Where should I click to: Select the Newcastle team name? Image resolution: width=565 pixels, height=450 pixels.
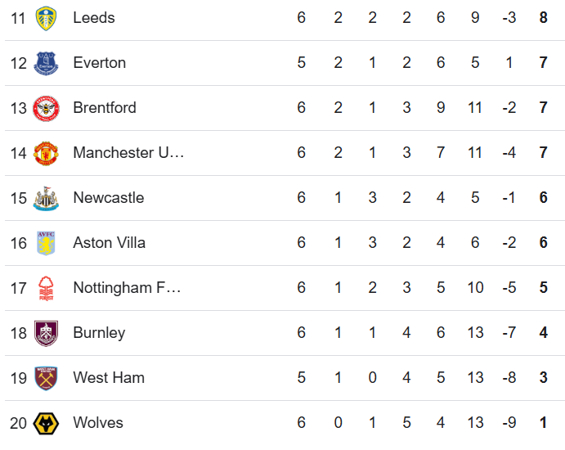pos(108,198)
